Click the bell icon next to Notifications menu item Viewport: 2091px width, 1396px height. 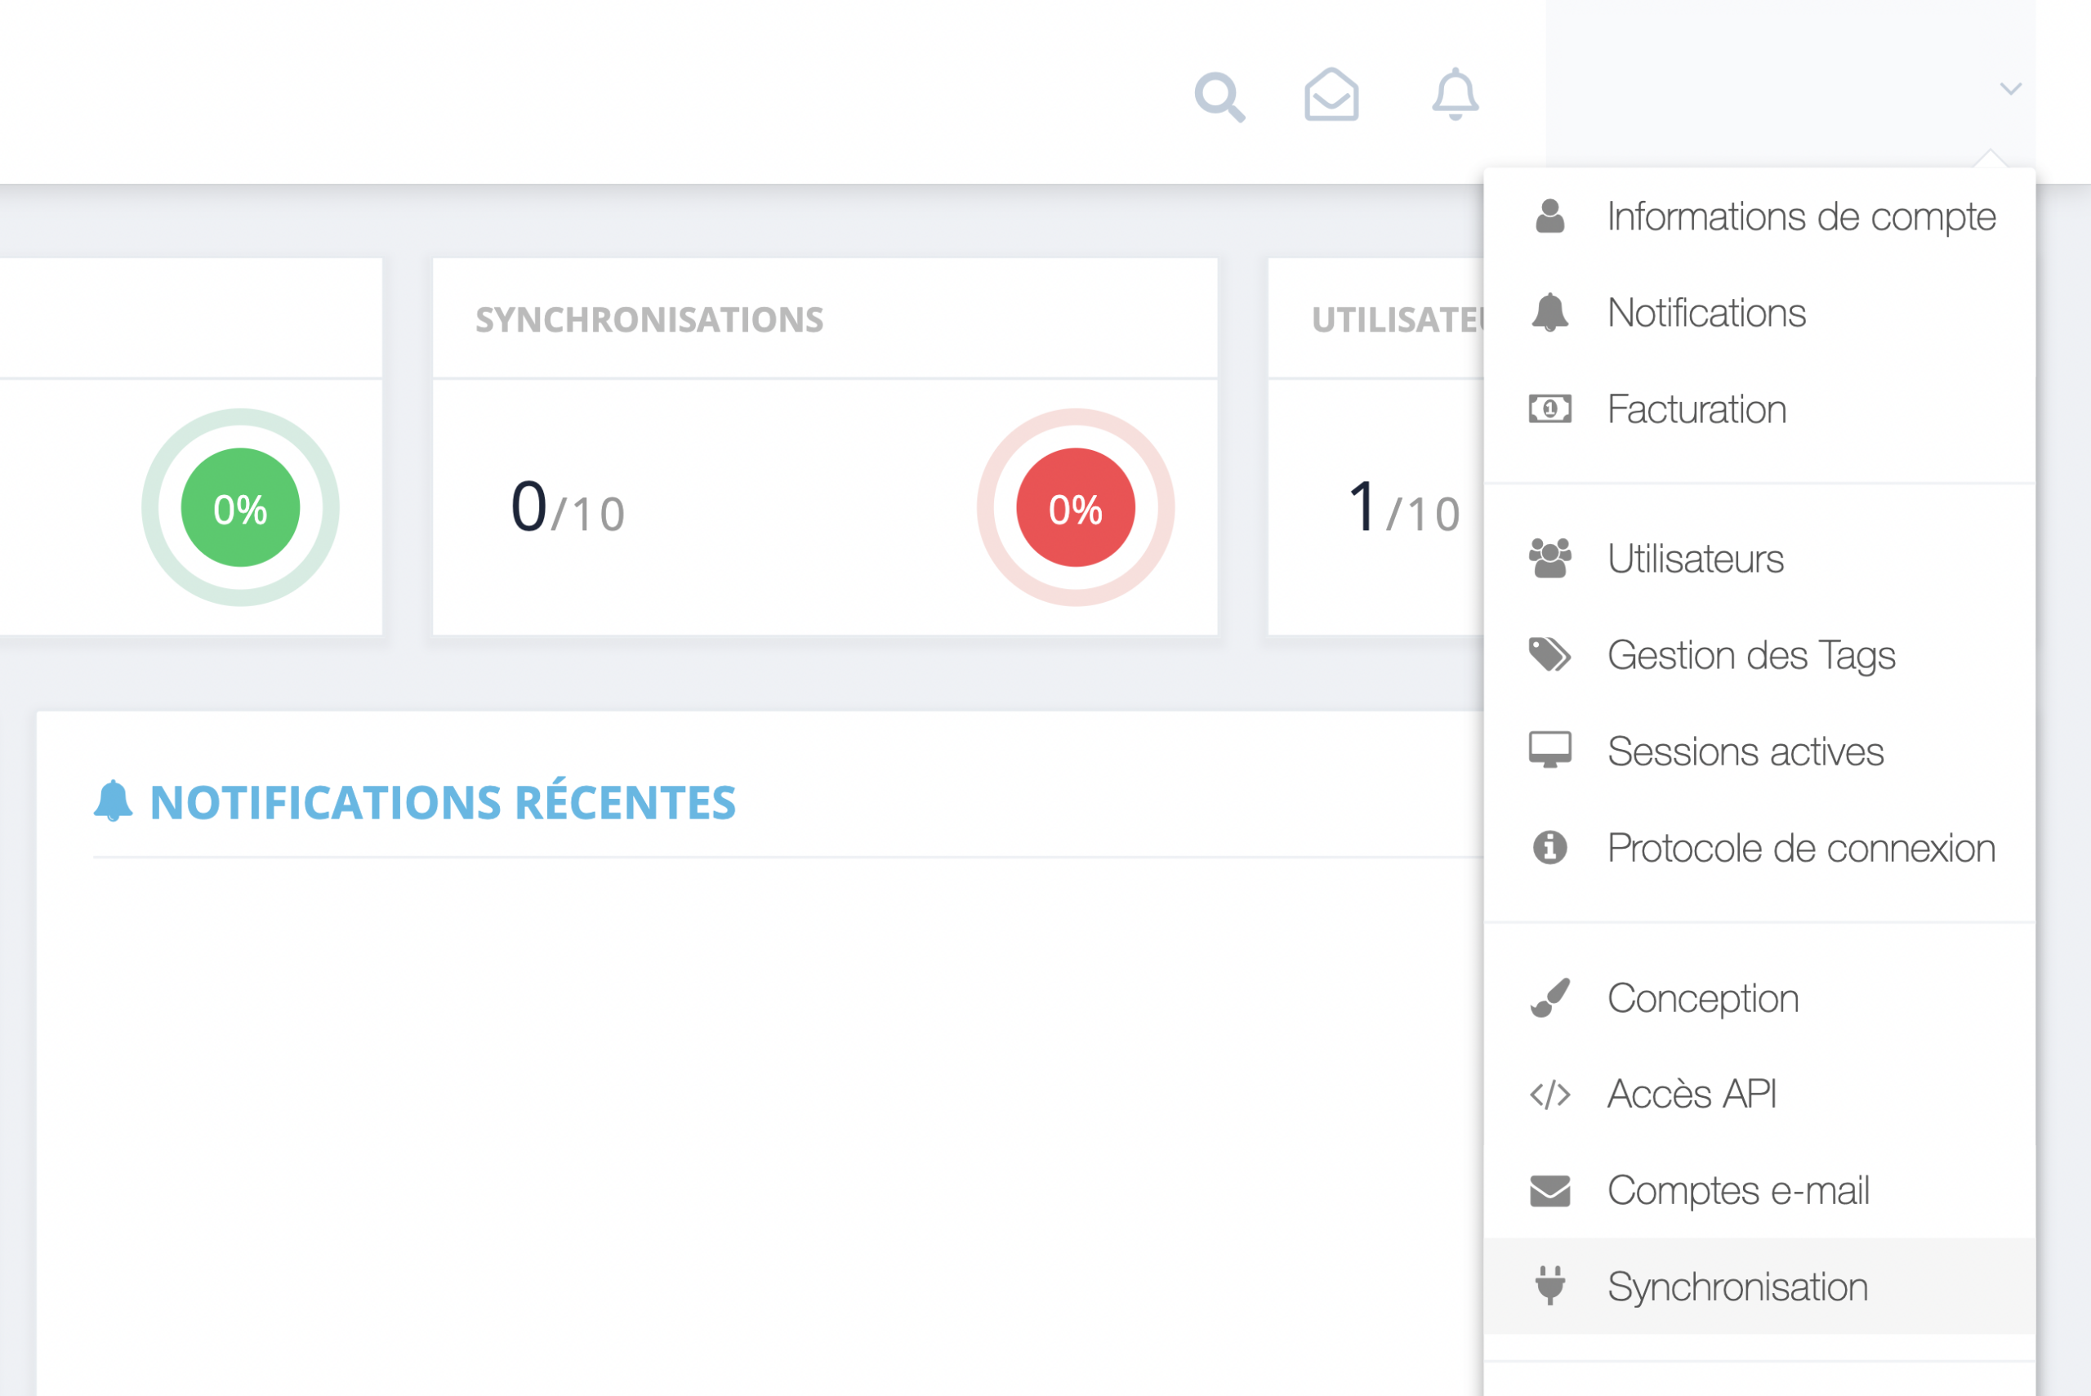coord(1549,313)
